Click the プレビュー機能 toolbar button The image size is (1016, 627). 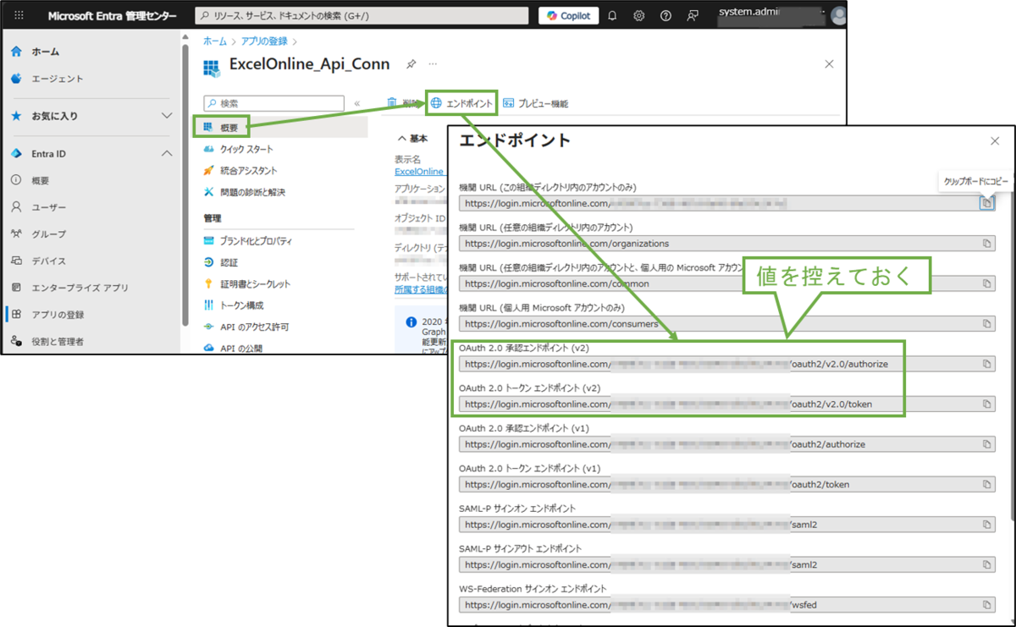tap(536, 103)
